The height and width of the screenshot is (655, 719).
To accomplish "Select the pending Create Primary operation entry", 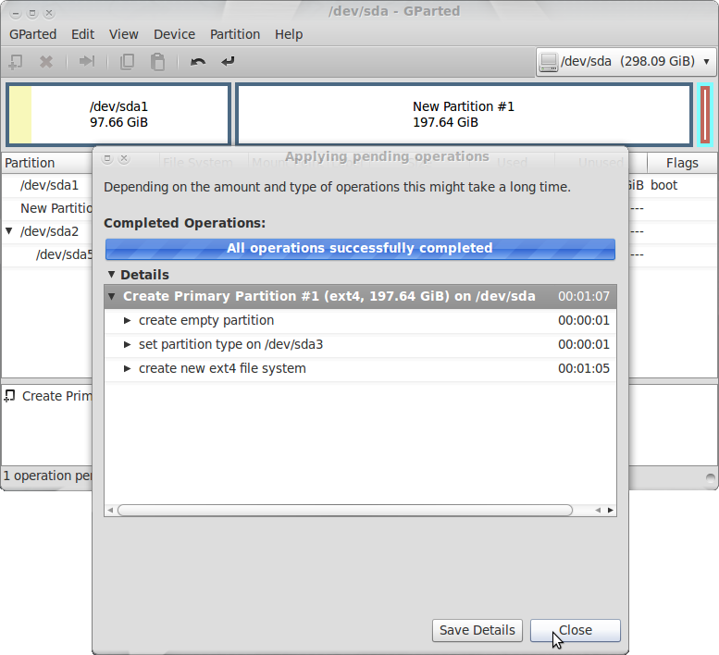I will pyautogui.click(x=48, y=396).
